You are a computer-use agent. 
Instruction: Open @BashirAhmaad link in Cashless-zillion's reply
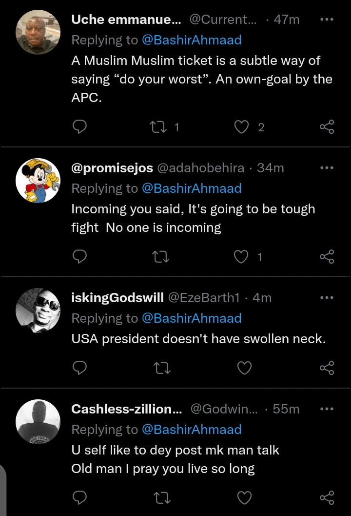(x=192, y=430)
